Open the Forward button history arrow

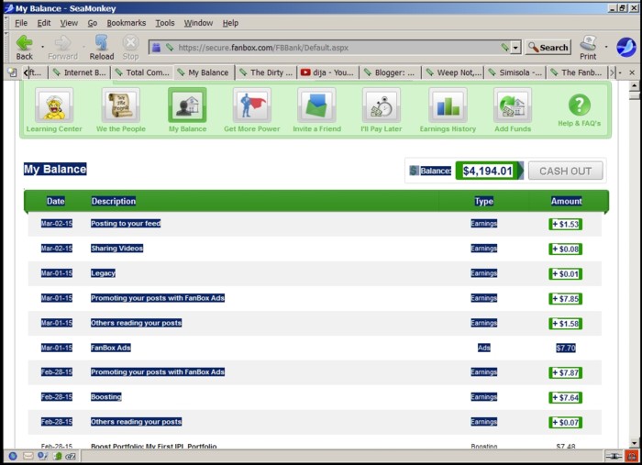tap(83, 47)
